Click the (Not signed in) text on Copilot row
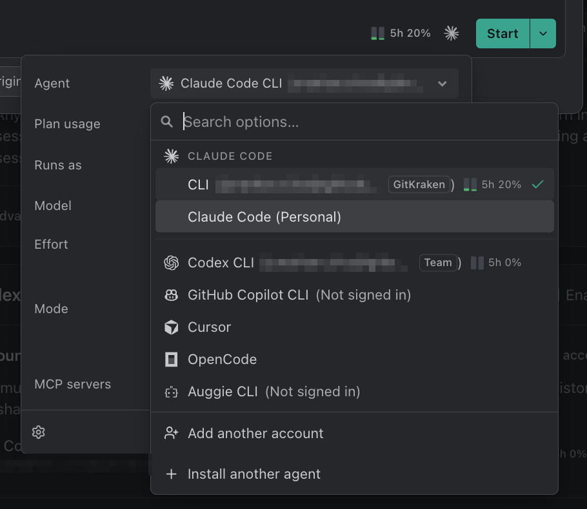The width and height of the screenshot is (587, 509). (x=364, y=295)
